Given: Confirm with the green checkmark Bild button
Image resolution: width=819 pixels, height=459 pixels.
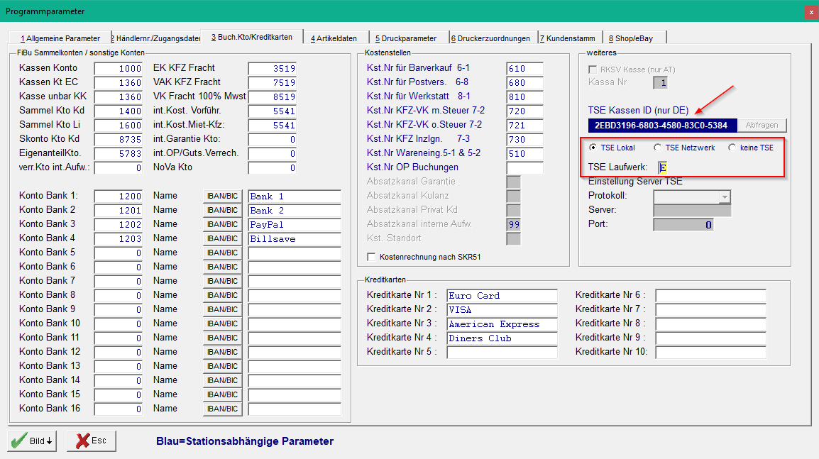Looking at the screenshot, I should tap(33, 441).
